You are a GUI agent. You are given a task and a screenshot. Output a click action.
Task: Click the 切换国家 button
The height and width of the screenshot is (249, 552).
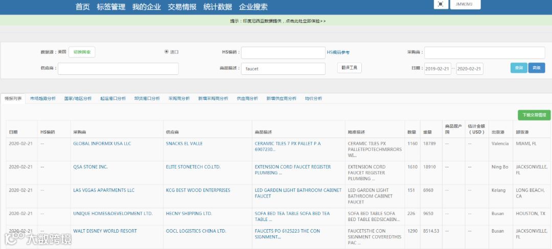82,52
